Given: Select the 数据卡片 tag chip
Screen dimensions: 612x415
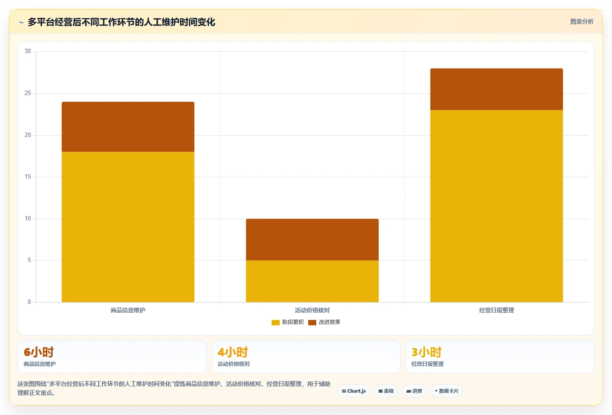Looking at the screenshot, I should click(447, 391).
